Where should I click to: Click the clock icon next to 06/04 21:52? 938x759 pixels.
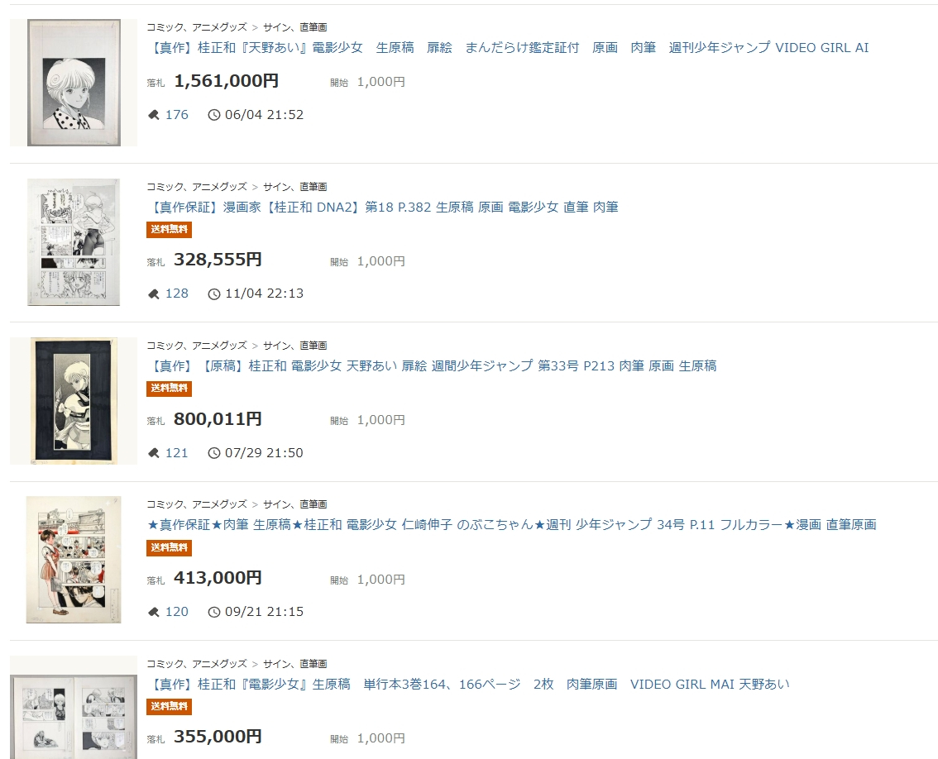(214, 115)
